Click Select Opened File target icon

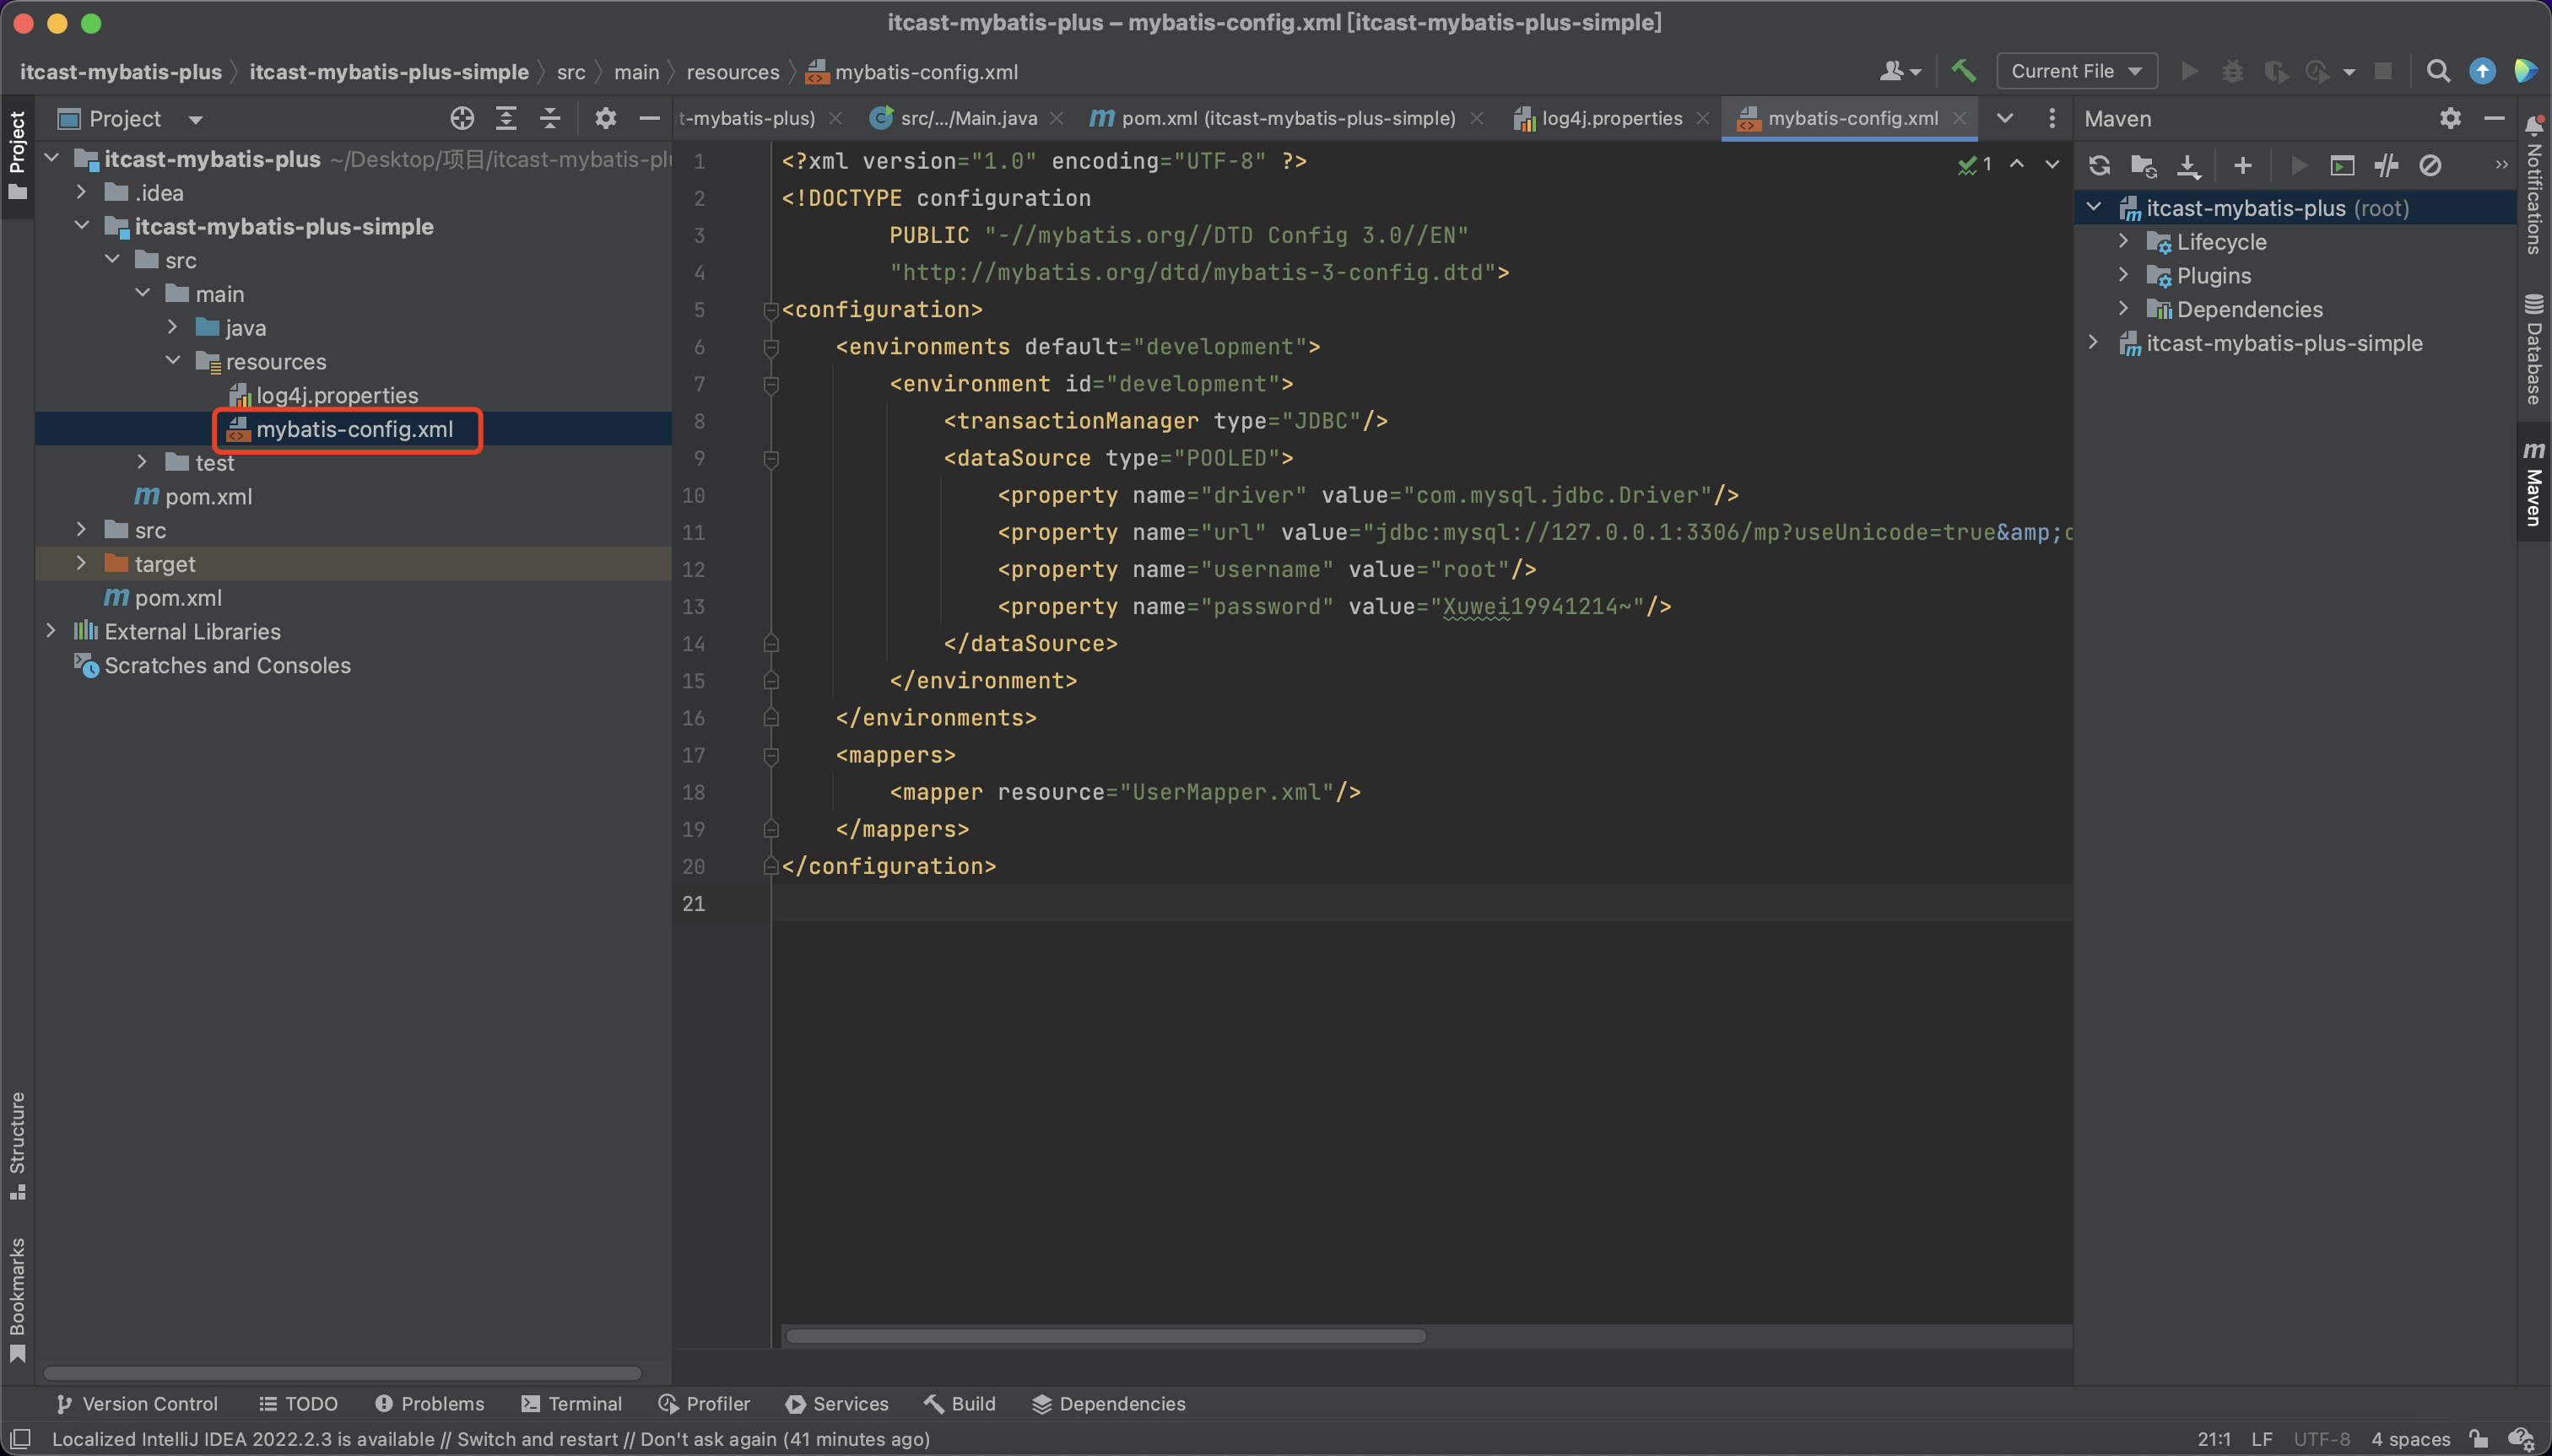(461, 119)
